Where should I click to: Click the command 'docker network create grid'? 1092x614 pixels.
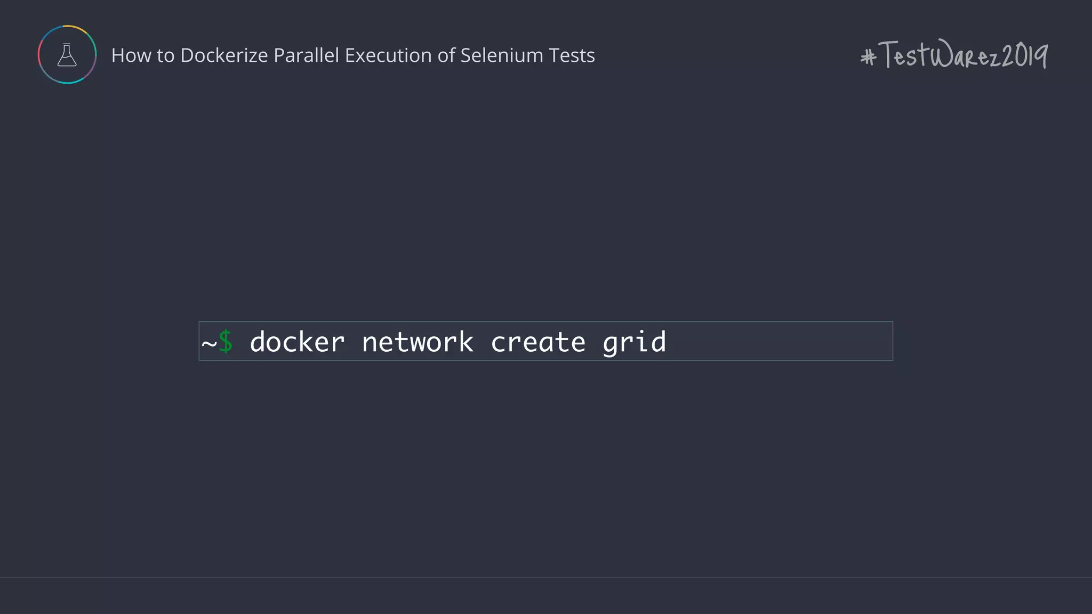point(458,342)
